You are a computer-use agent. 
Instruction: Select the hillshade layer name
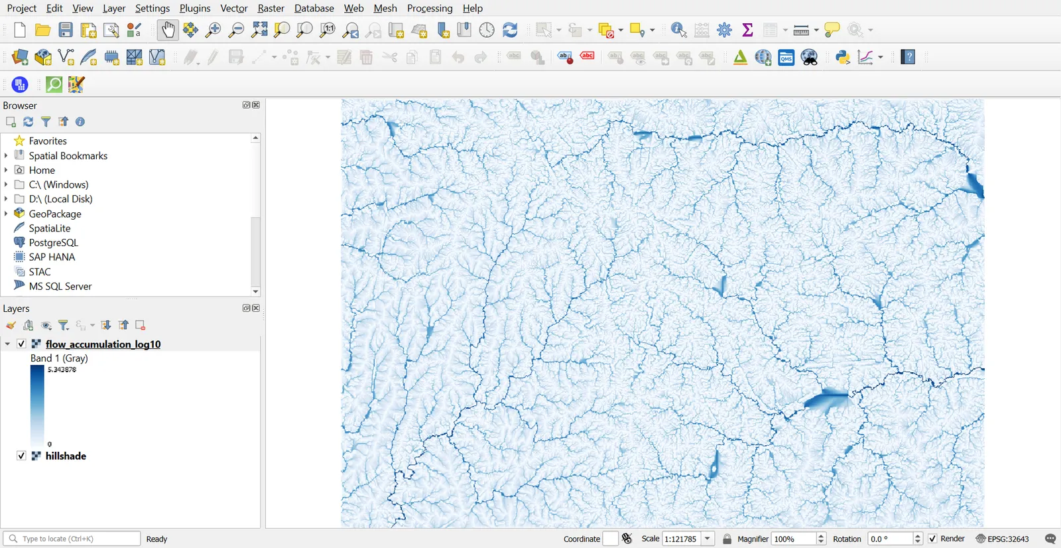(66, 456)
